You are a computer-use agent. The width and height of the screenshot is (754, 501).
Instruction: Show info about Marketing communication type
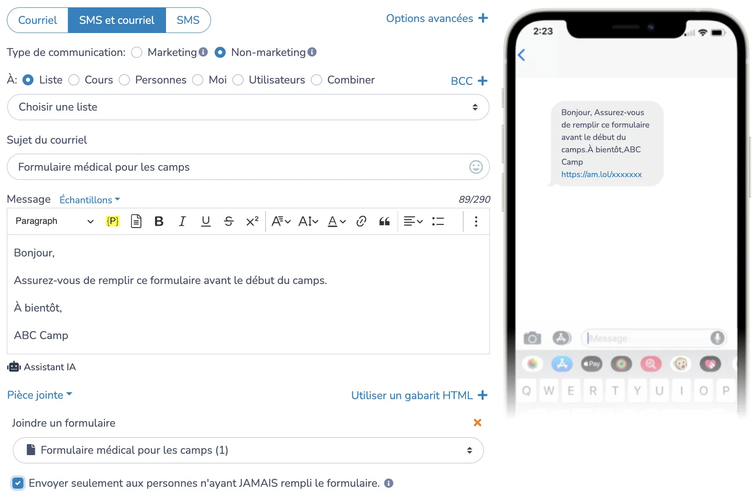[x=203, y=52]
